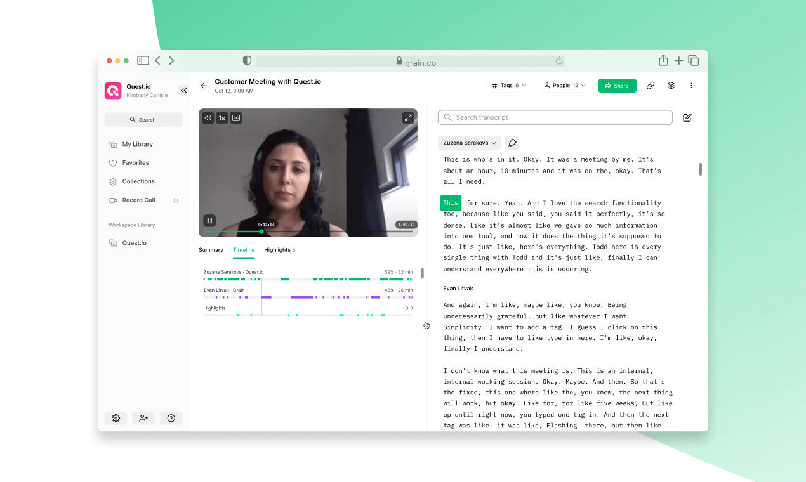Switch to the Summary tab
Viewport: 806px width, 482px height.
pyautogui.click(x=211, y=249)
